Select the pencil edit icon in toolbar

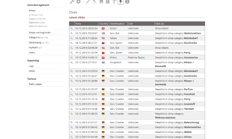coord(88,2)
